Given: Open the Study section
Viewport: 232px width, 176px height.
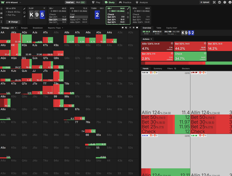Looking at the screenshot, I should (110, 2).
